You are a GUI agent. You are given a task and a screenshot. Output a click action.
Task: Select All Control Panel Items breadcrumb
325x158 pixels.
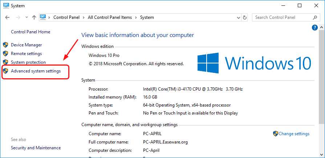tap(110, 18)
